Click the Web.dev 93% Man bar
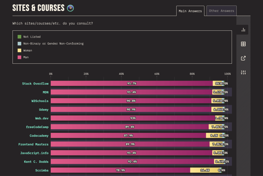 tap(133, 118)
